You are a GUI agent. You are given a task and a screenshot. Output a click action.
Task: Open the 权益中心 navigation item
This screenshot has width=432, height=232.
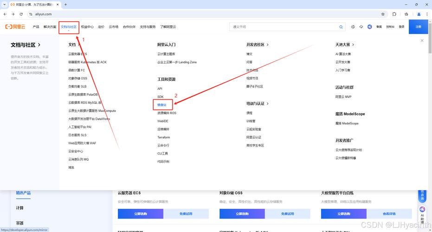(x=87, y=27)
